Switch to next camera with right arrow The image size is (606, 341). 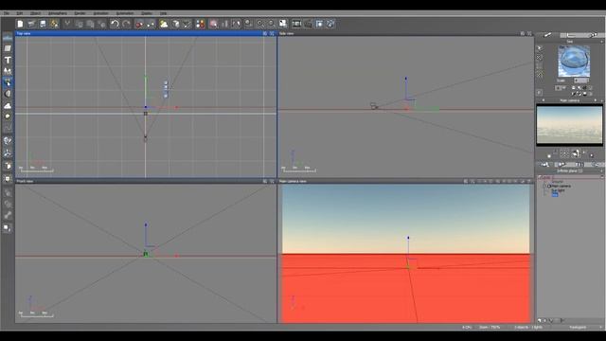point(596,100)
